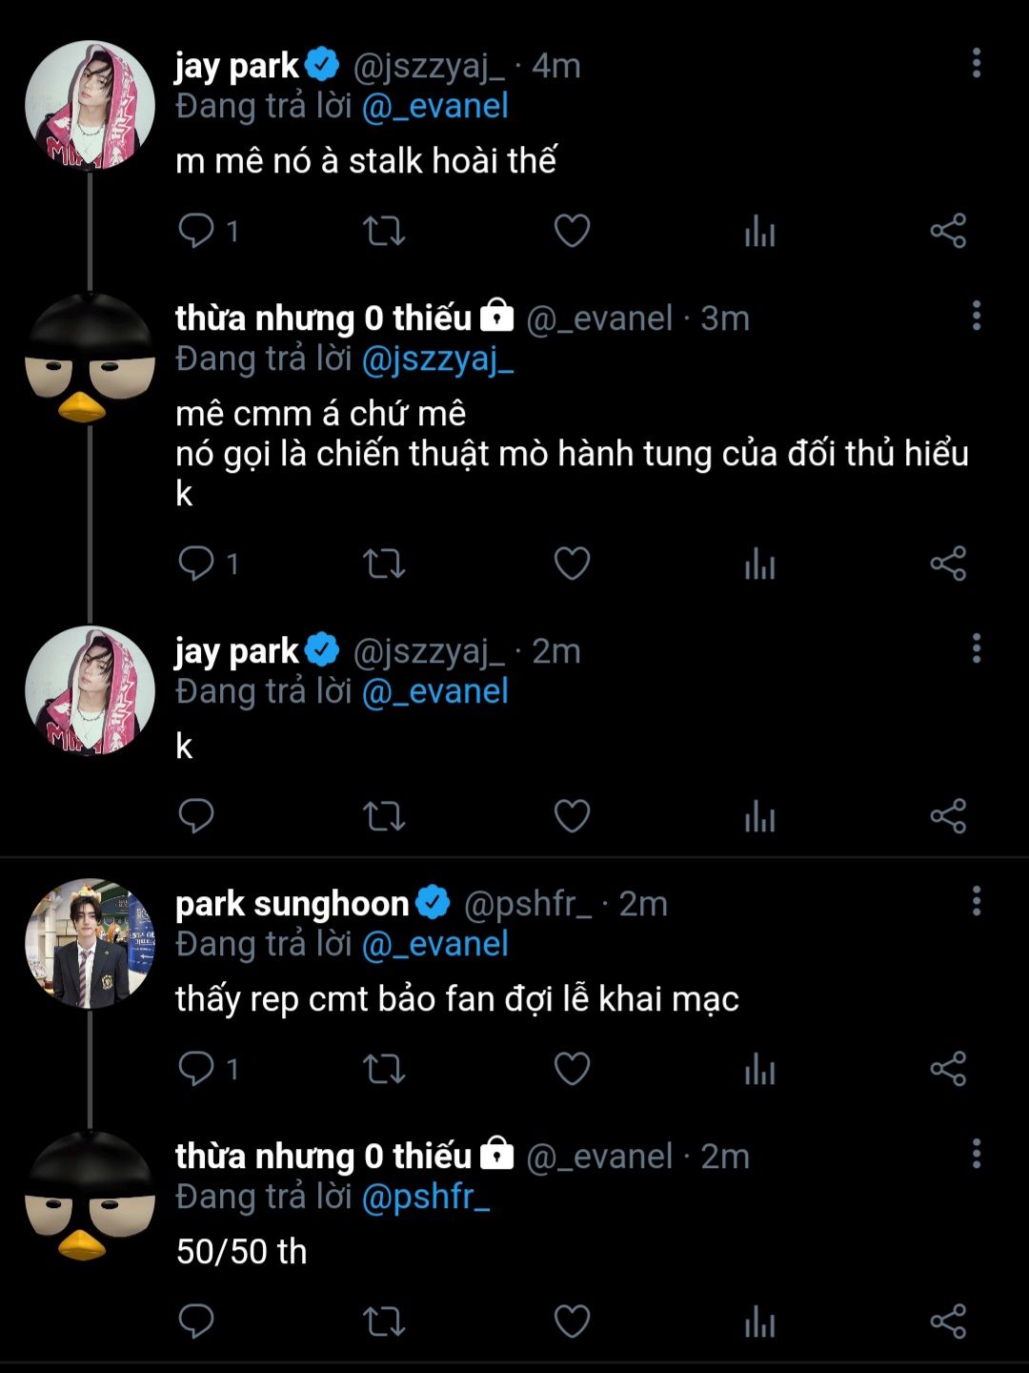View analytics for the "chiến thuật" tweet
The image size is (1029, 1373).
(759, 564)
